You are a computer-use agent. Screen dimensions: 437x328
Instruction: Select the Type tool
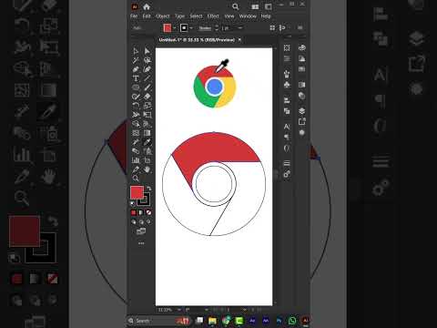pos(136,78)
